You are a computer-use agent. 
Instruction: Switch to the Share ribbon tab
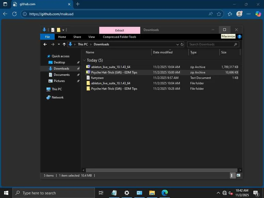pos(77,37)
